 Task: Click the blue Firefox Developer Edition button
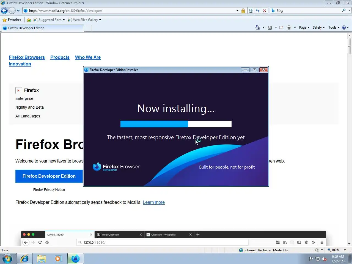(49, 176)
